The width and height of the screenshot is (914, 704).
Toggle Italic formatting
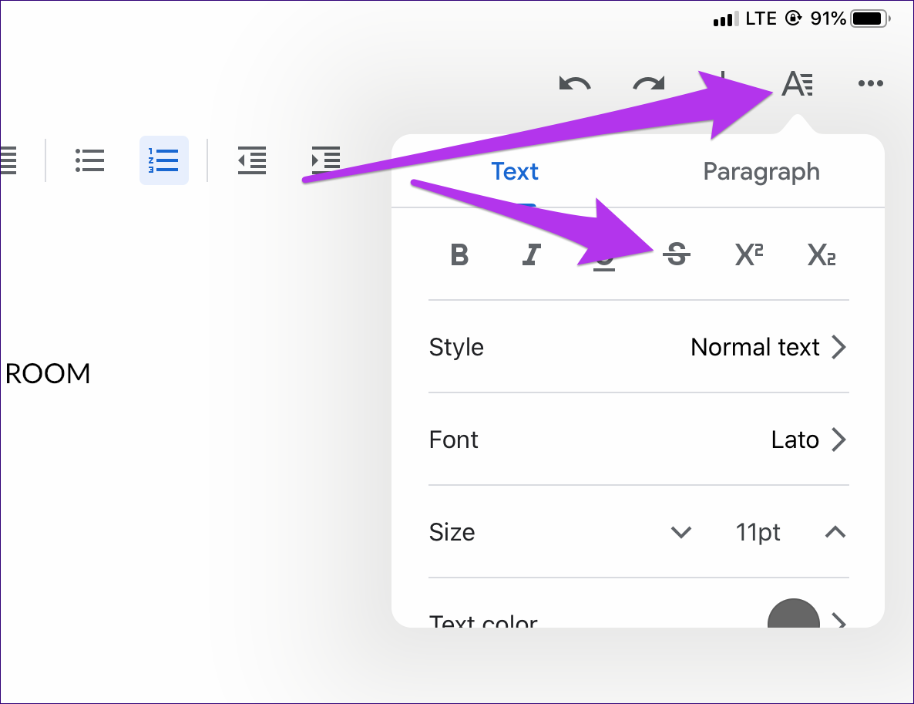[x=531, y=255]
